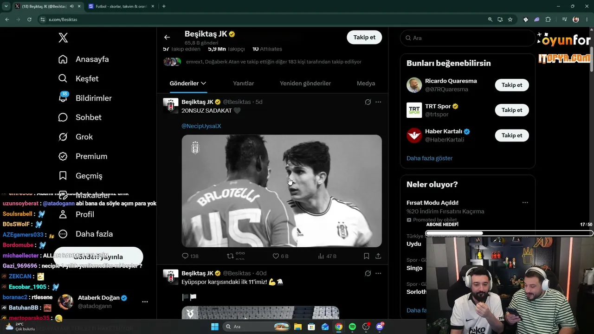Click the Windows Start button
The width and height of the screenshot is (594, 334).
click(214, 327)
